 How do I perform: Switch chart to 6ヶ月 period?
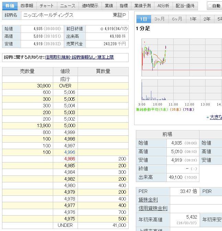(x=177, y=19)
